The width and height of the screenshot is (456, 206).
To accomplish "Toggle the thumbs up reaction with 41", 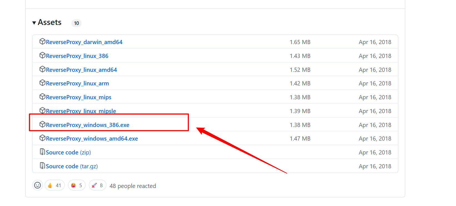I will [x=55, y=185].
